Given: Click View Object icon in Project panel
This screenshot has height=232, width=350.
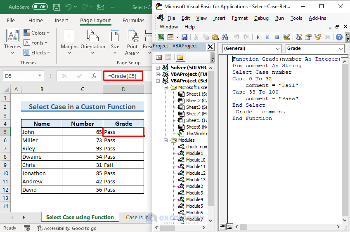Looking at the screenshot, I should (168, 58).
